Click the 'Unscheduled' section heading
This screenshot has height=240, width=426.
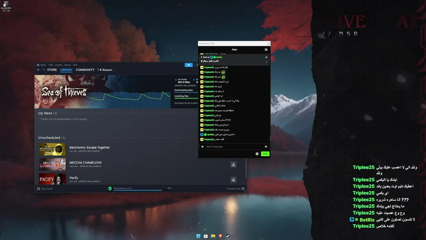click(x=52, y=138)
